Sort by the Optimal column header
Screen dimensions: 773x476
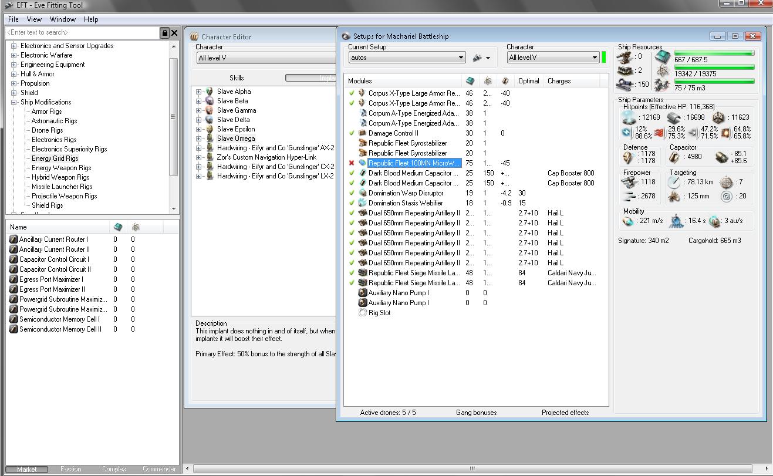[x=528, y=81]
